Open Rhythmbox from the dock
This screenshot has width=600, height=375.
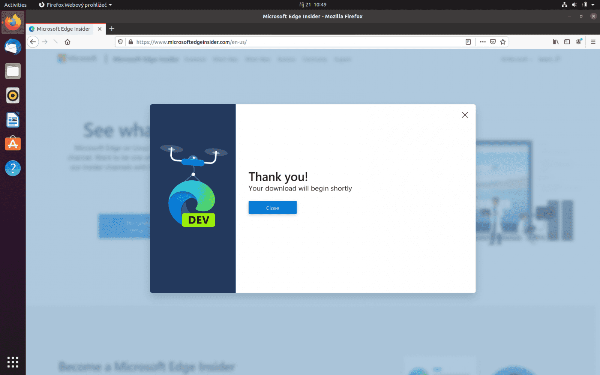coord(13,96)
